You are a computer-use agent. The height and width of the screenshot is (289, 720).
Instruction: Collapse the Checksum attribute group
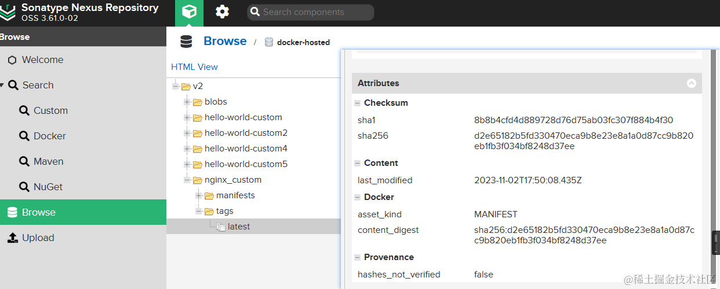358,103
